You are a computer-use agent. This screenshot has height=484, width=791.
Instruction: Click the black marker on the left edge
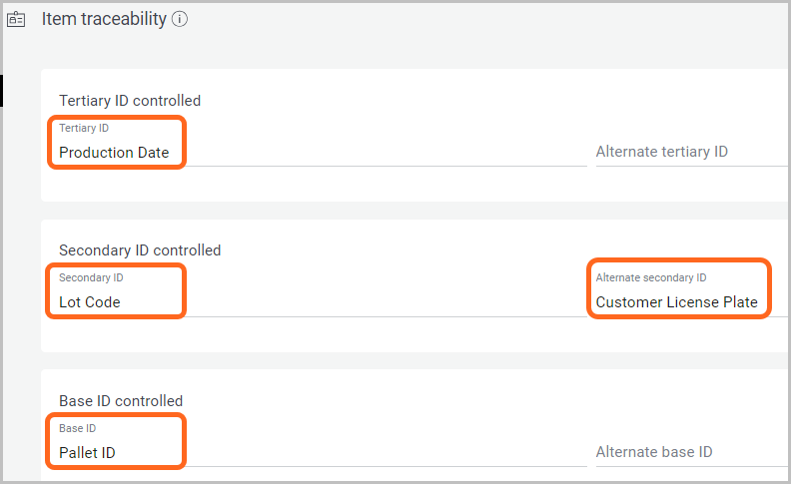coord(2,90)
